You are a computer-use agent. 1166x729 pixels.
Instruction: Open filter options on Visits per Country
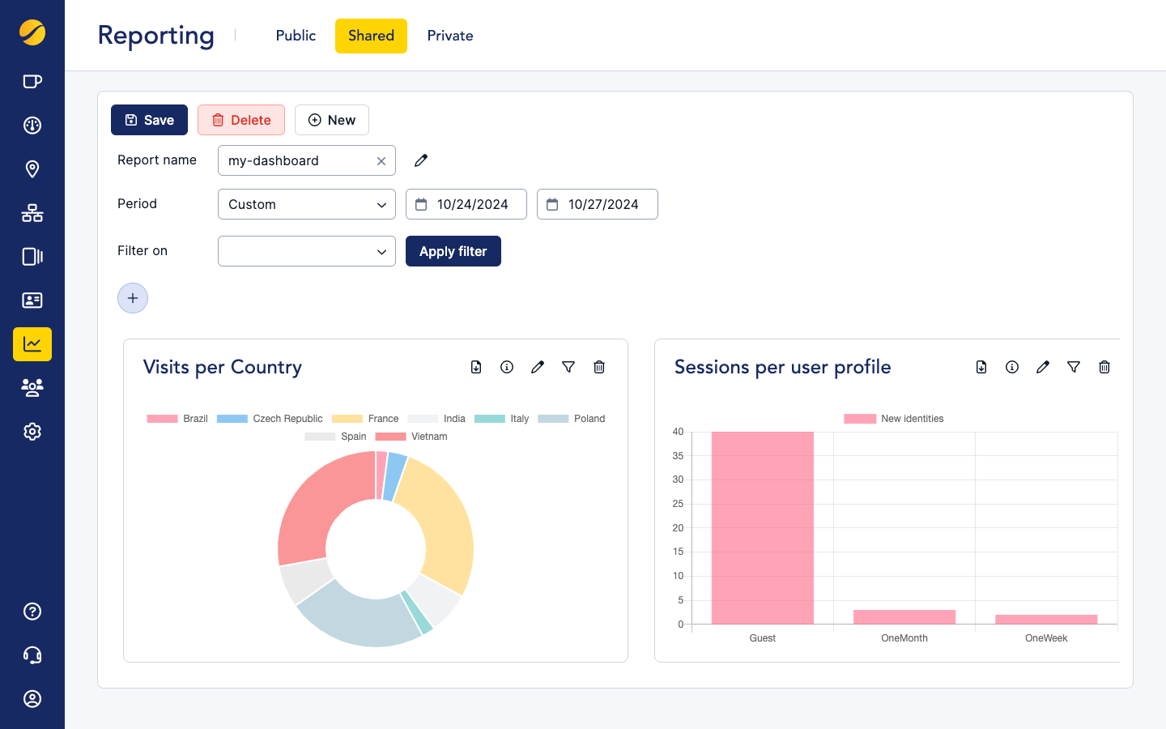568,367
